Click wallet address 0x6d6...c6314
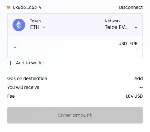This screenshot has height=132, width=150. (27, 7)
